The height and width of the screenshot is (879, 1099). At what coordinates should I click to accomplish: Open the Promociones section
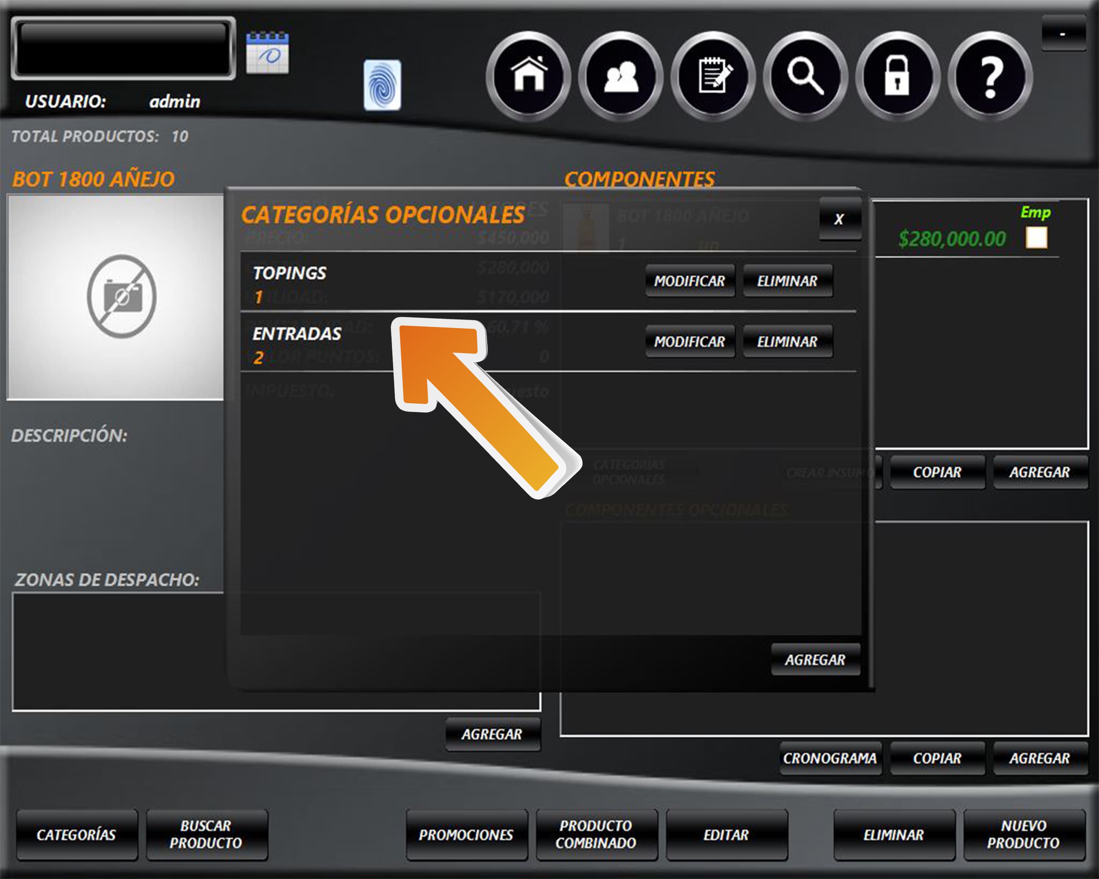pyautogui.click(x=466, y=834)
